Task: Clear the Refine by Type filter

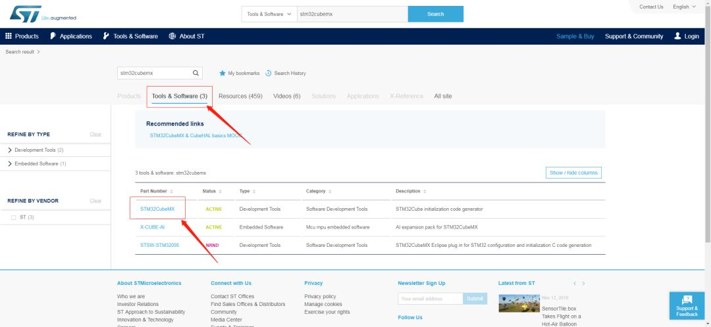Action: pyautogui.click(x=95, y=135)
